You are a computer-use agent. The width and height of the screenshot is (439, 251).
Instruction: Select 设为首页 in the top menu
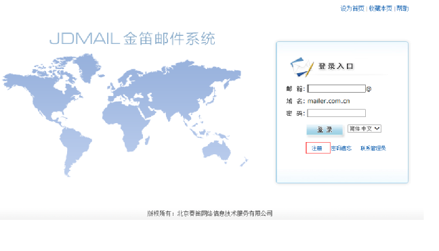352,8
